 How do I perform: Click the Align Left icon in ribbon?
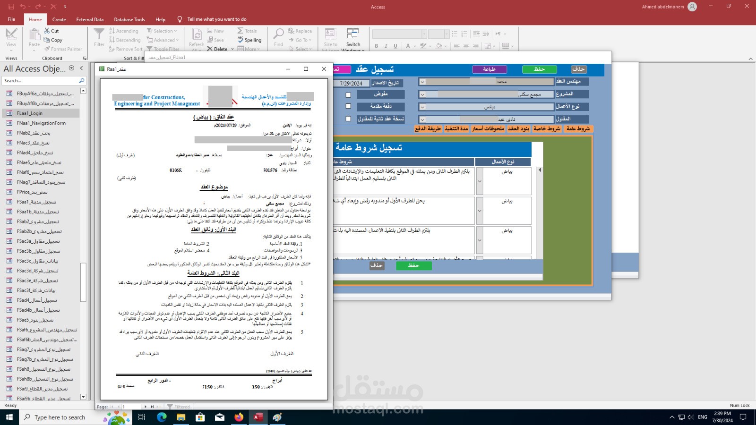click(x=456, y=46)
